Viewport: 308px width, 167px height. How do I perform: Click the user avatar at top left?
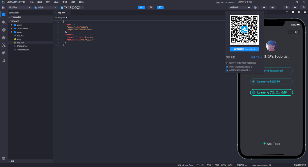point(3,7)
